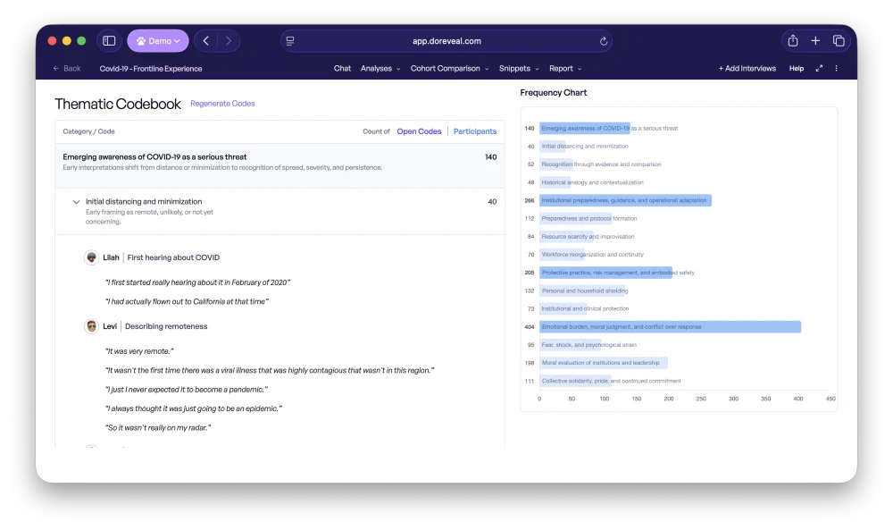Screen dimensions: 893x530
Task: Click the Moral evaluation of institutions bar
Action: (x=603, y=363)
